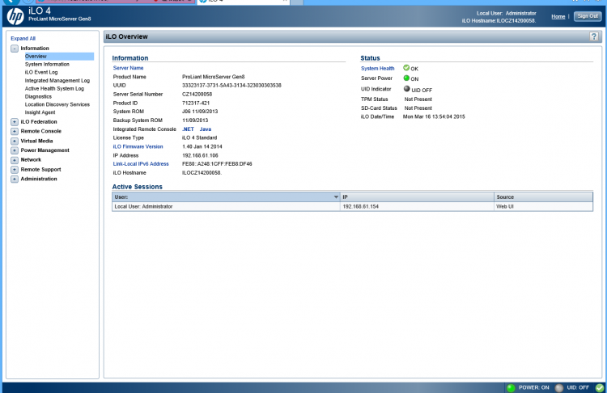Click the Product ID value 712317-421

(x=196, y=103)
